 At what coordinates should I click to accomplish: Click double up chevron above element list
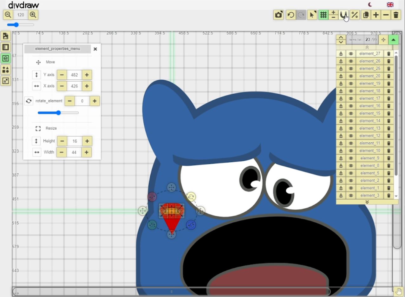click(367, 47)
